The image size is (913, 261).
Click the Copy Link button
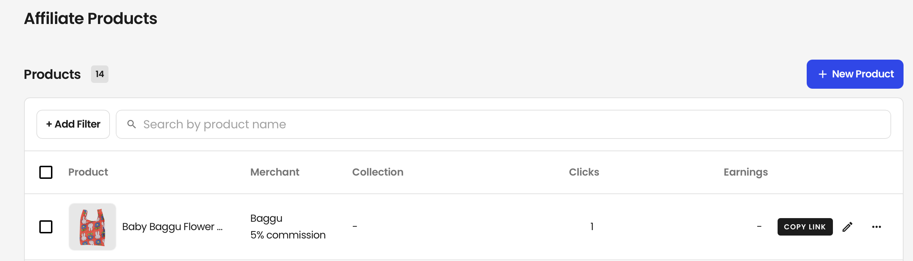click(805, 227)
